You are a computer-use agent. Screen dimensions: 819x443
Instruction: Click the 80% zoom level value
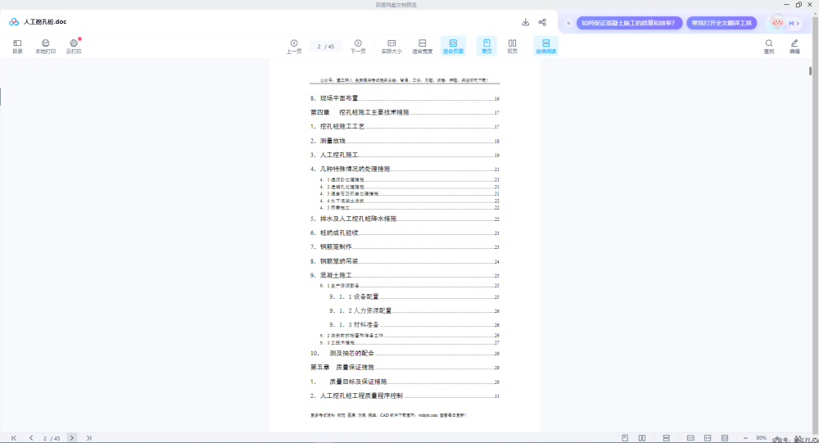coord(761,438)
